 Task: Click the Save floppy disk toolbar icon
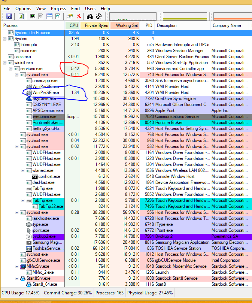click(9, 16)
